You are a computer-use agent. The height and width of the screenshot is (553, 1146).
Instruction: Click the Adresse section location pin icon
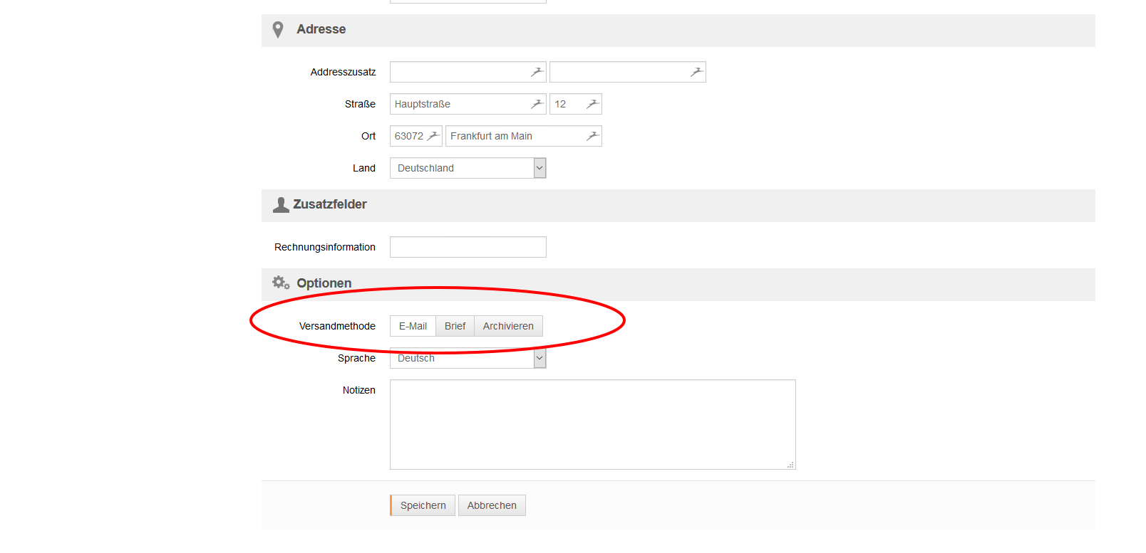pos(278,30)
